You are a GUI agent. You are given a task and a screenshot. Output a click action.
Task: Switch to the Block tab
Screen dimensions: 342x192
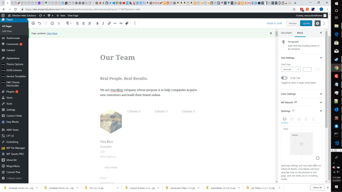[300, 33]
